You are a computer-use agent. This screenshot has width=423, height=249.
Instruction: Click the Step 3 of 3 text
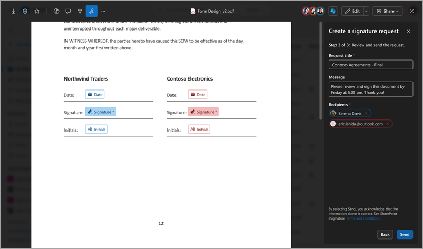pyautogui.click(x=339, y=45)
